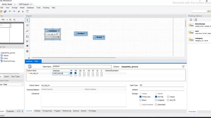Redo action toolbar icon
This screenshot has width=211, height=118.
[14, 11]
